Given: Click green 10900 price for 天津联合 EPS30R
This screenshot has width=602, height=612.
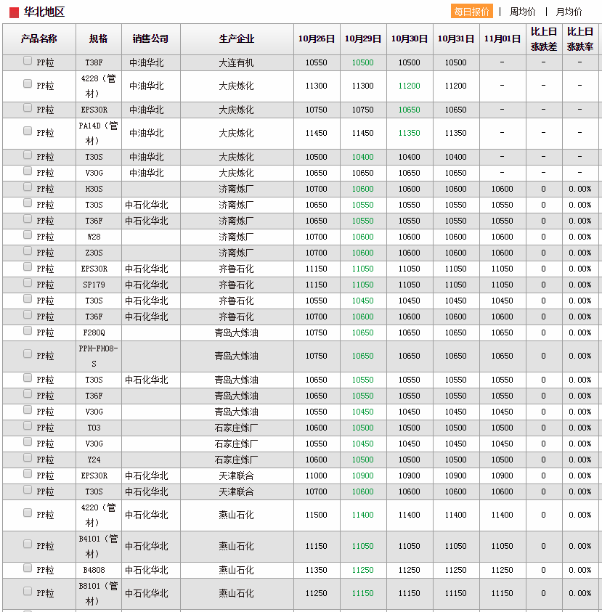Looking at the screenshot, I should (x=362, y=476).
